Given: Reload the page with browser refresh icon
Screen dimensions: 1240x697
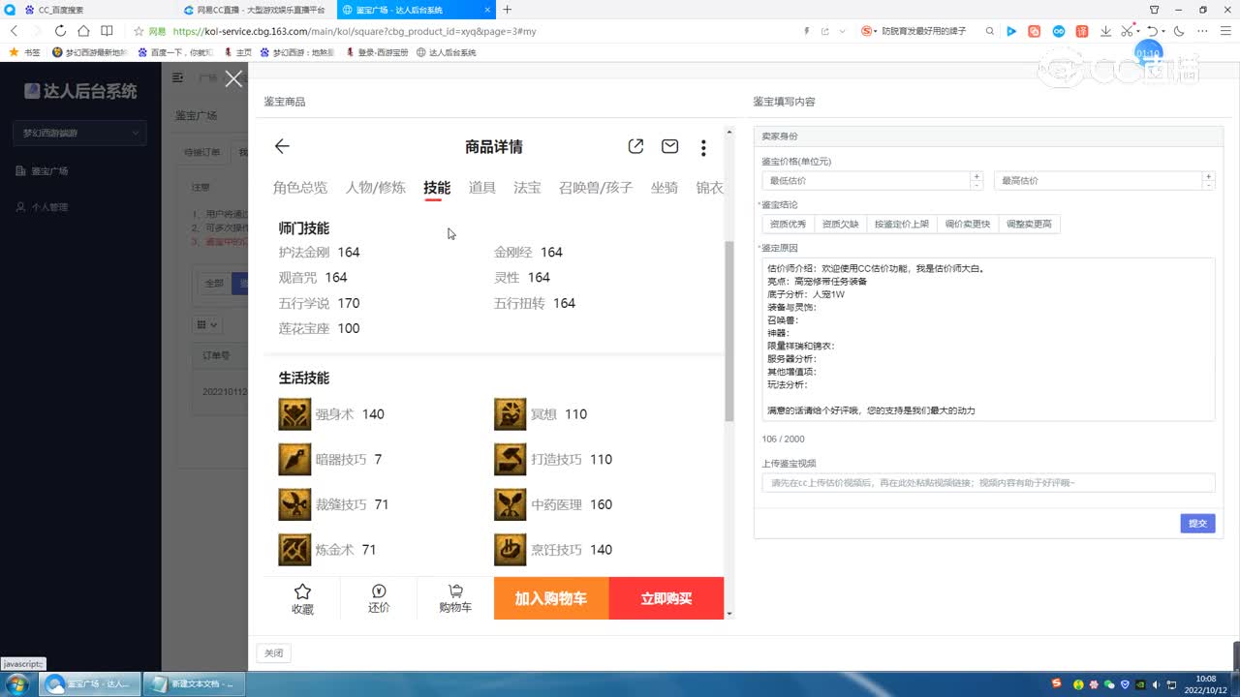Looking at the screenshot, I should [x=60, y=31].
